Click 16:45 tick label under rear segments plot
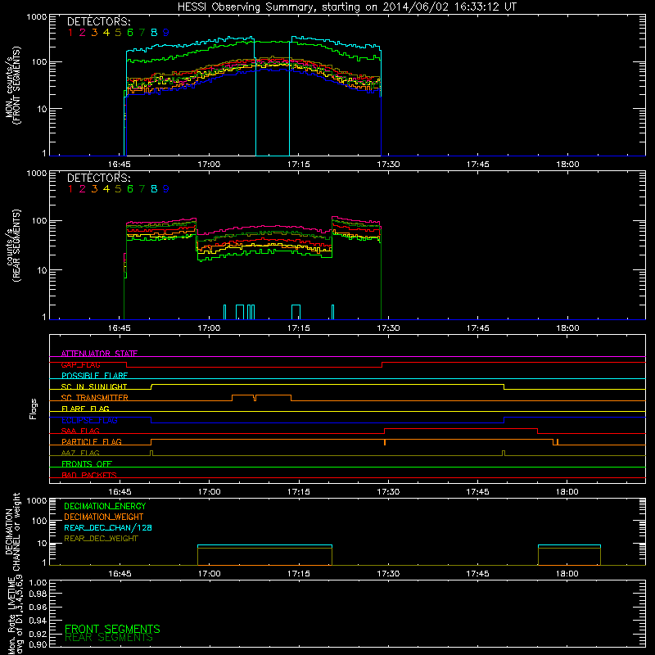The width and height of the screenshot is (655, 655). 120,328
